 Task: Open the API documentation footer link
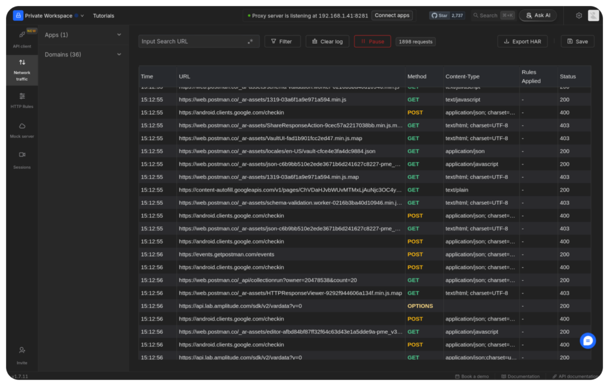point(575,376)
